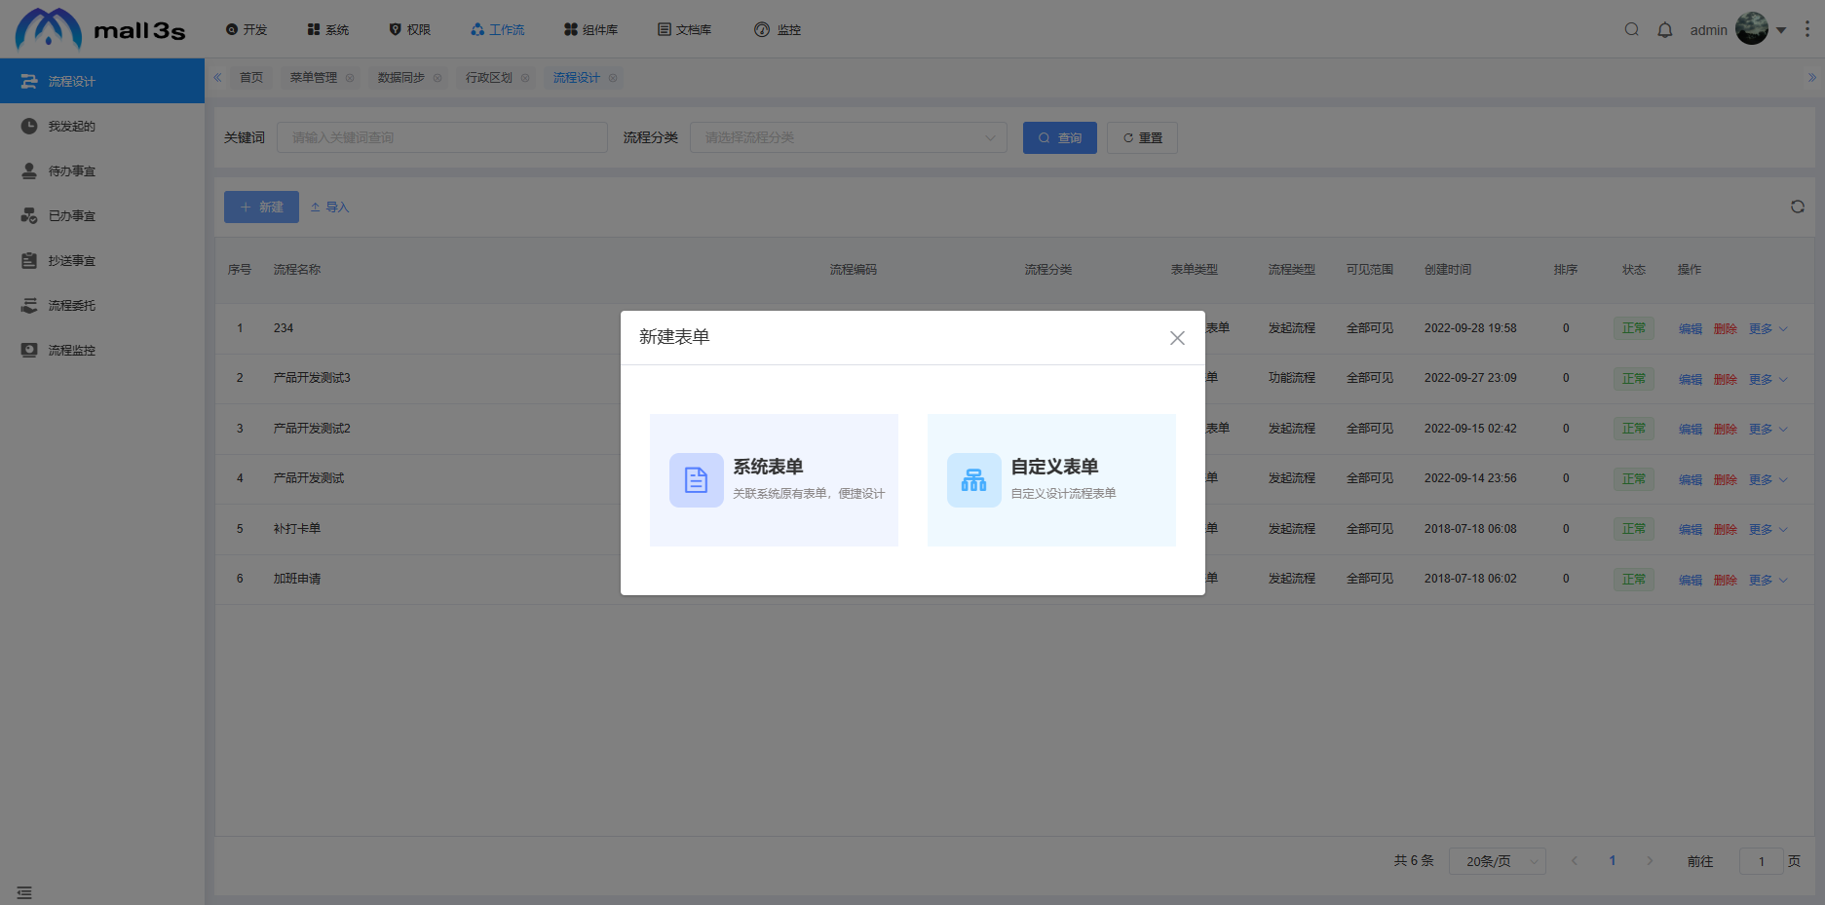Expand the admin user dropdown arrow
The width and height of the screenshot is (1825, 905).
pyautogui.click(x=1781, y=30)
